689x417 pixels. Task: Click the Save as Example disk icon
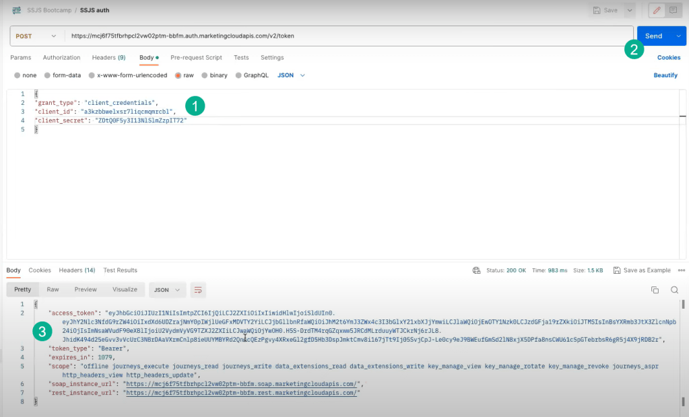(x=617, y=270)
